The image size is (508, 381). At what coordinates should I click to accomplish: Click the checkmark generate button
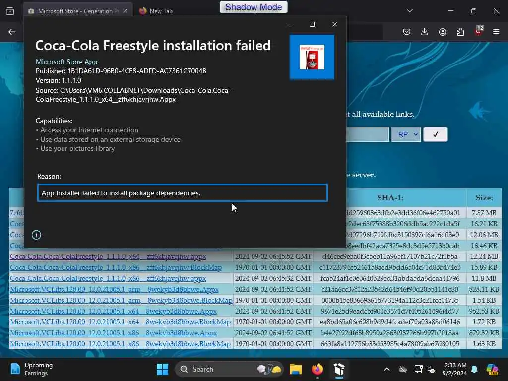(x=436, y=134)
